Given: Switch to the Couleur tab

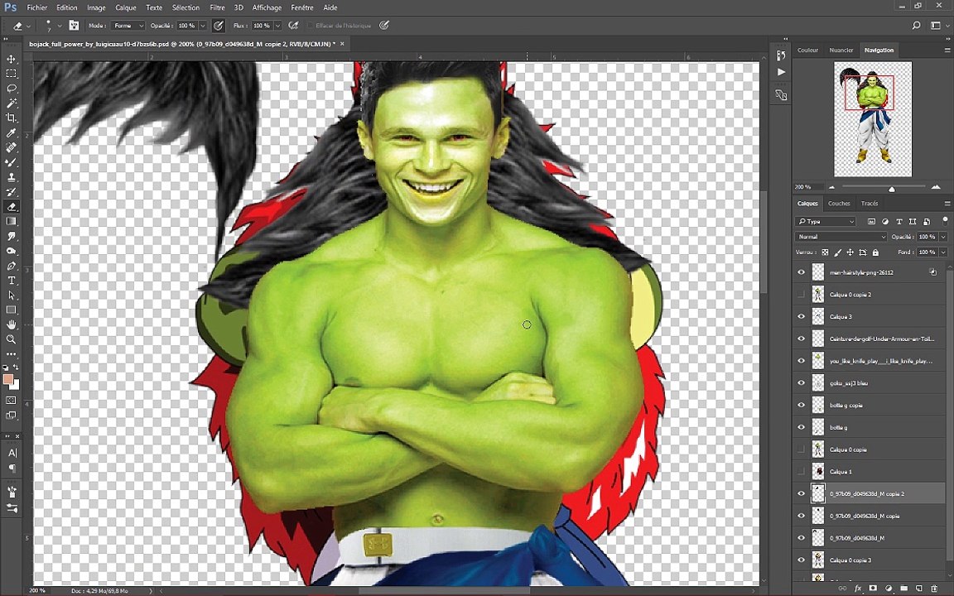Looking at the screenshot, I should click(x=807, y=50).
